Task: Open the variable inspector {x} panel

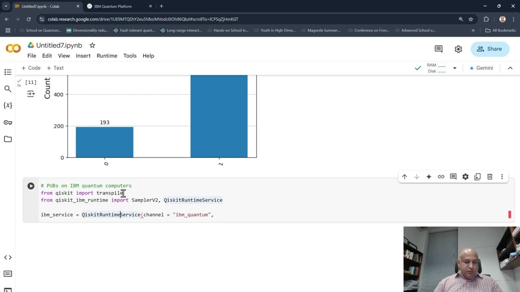Action: tap(8, 105)
